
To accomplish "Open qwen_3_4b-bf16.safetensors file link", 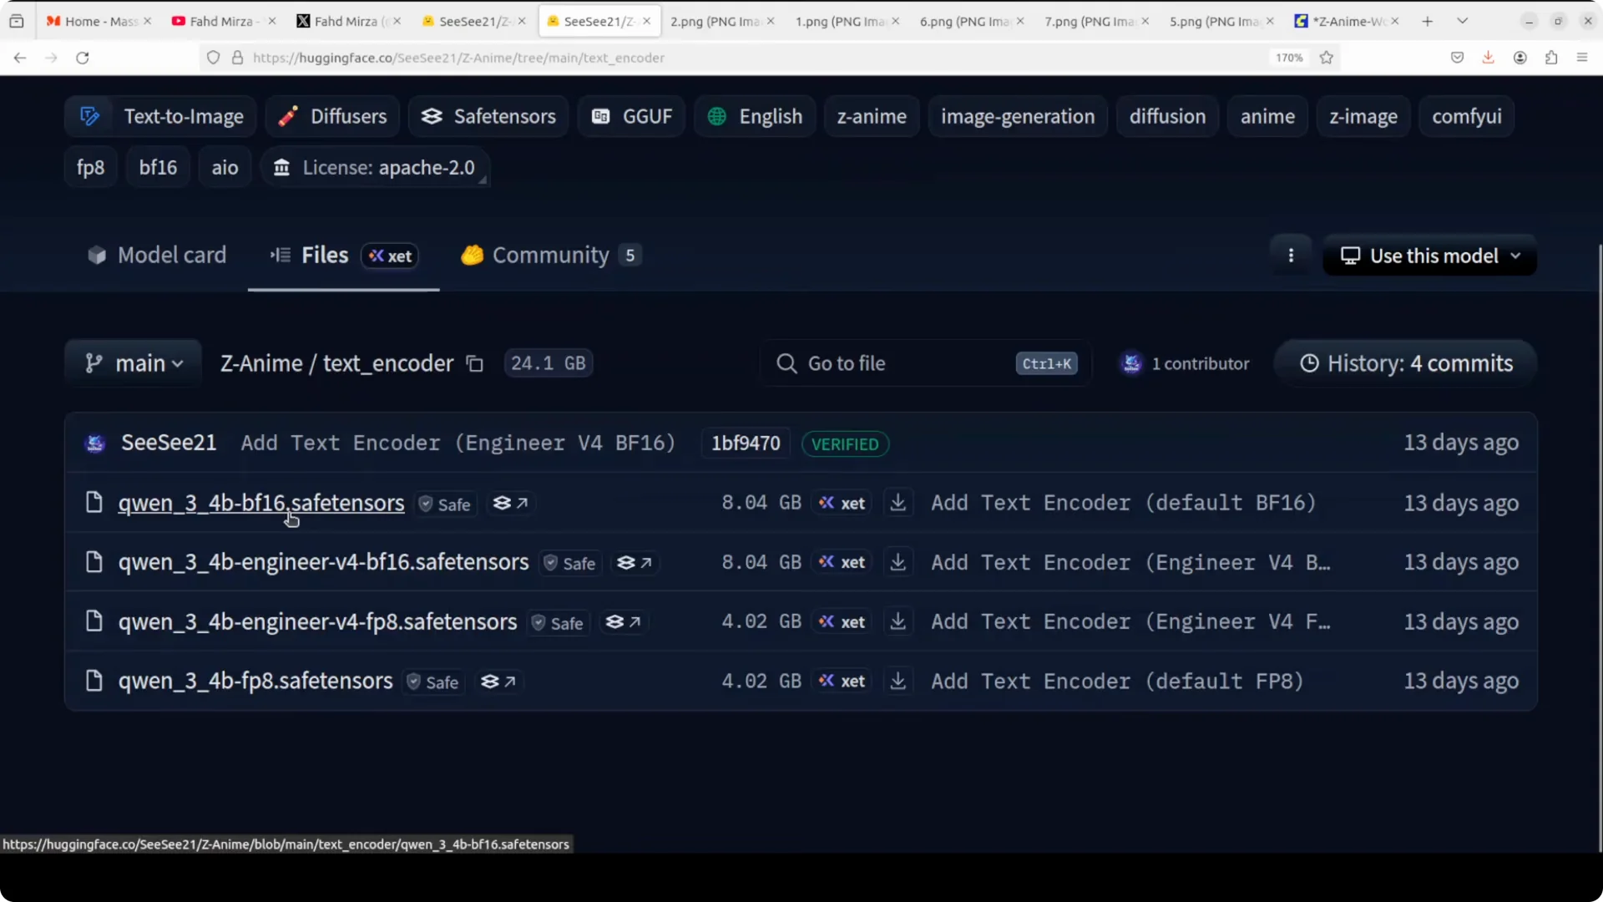I will click(x=261, y=504).
